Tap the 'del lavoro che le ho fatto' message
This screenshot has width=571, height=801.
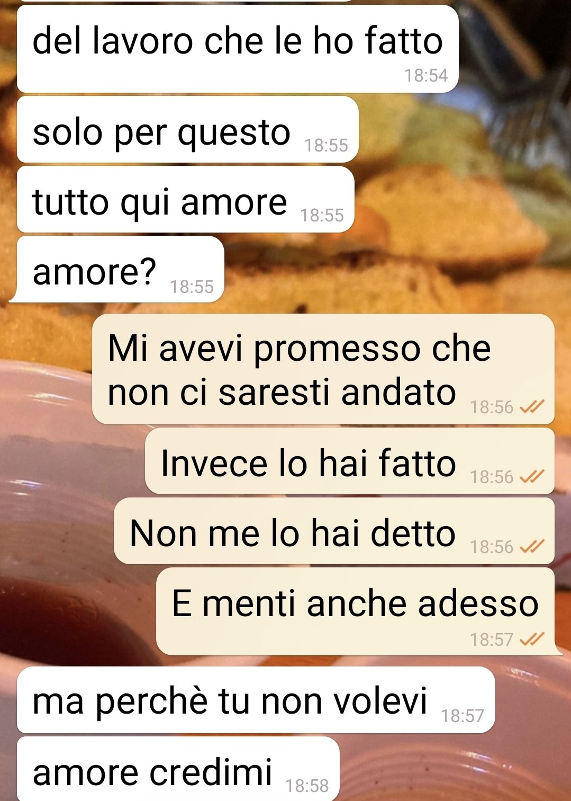pyautogui.click(x=238, y=49)
